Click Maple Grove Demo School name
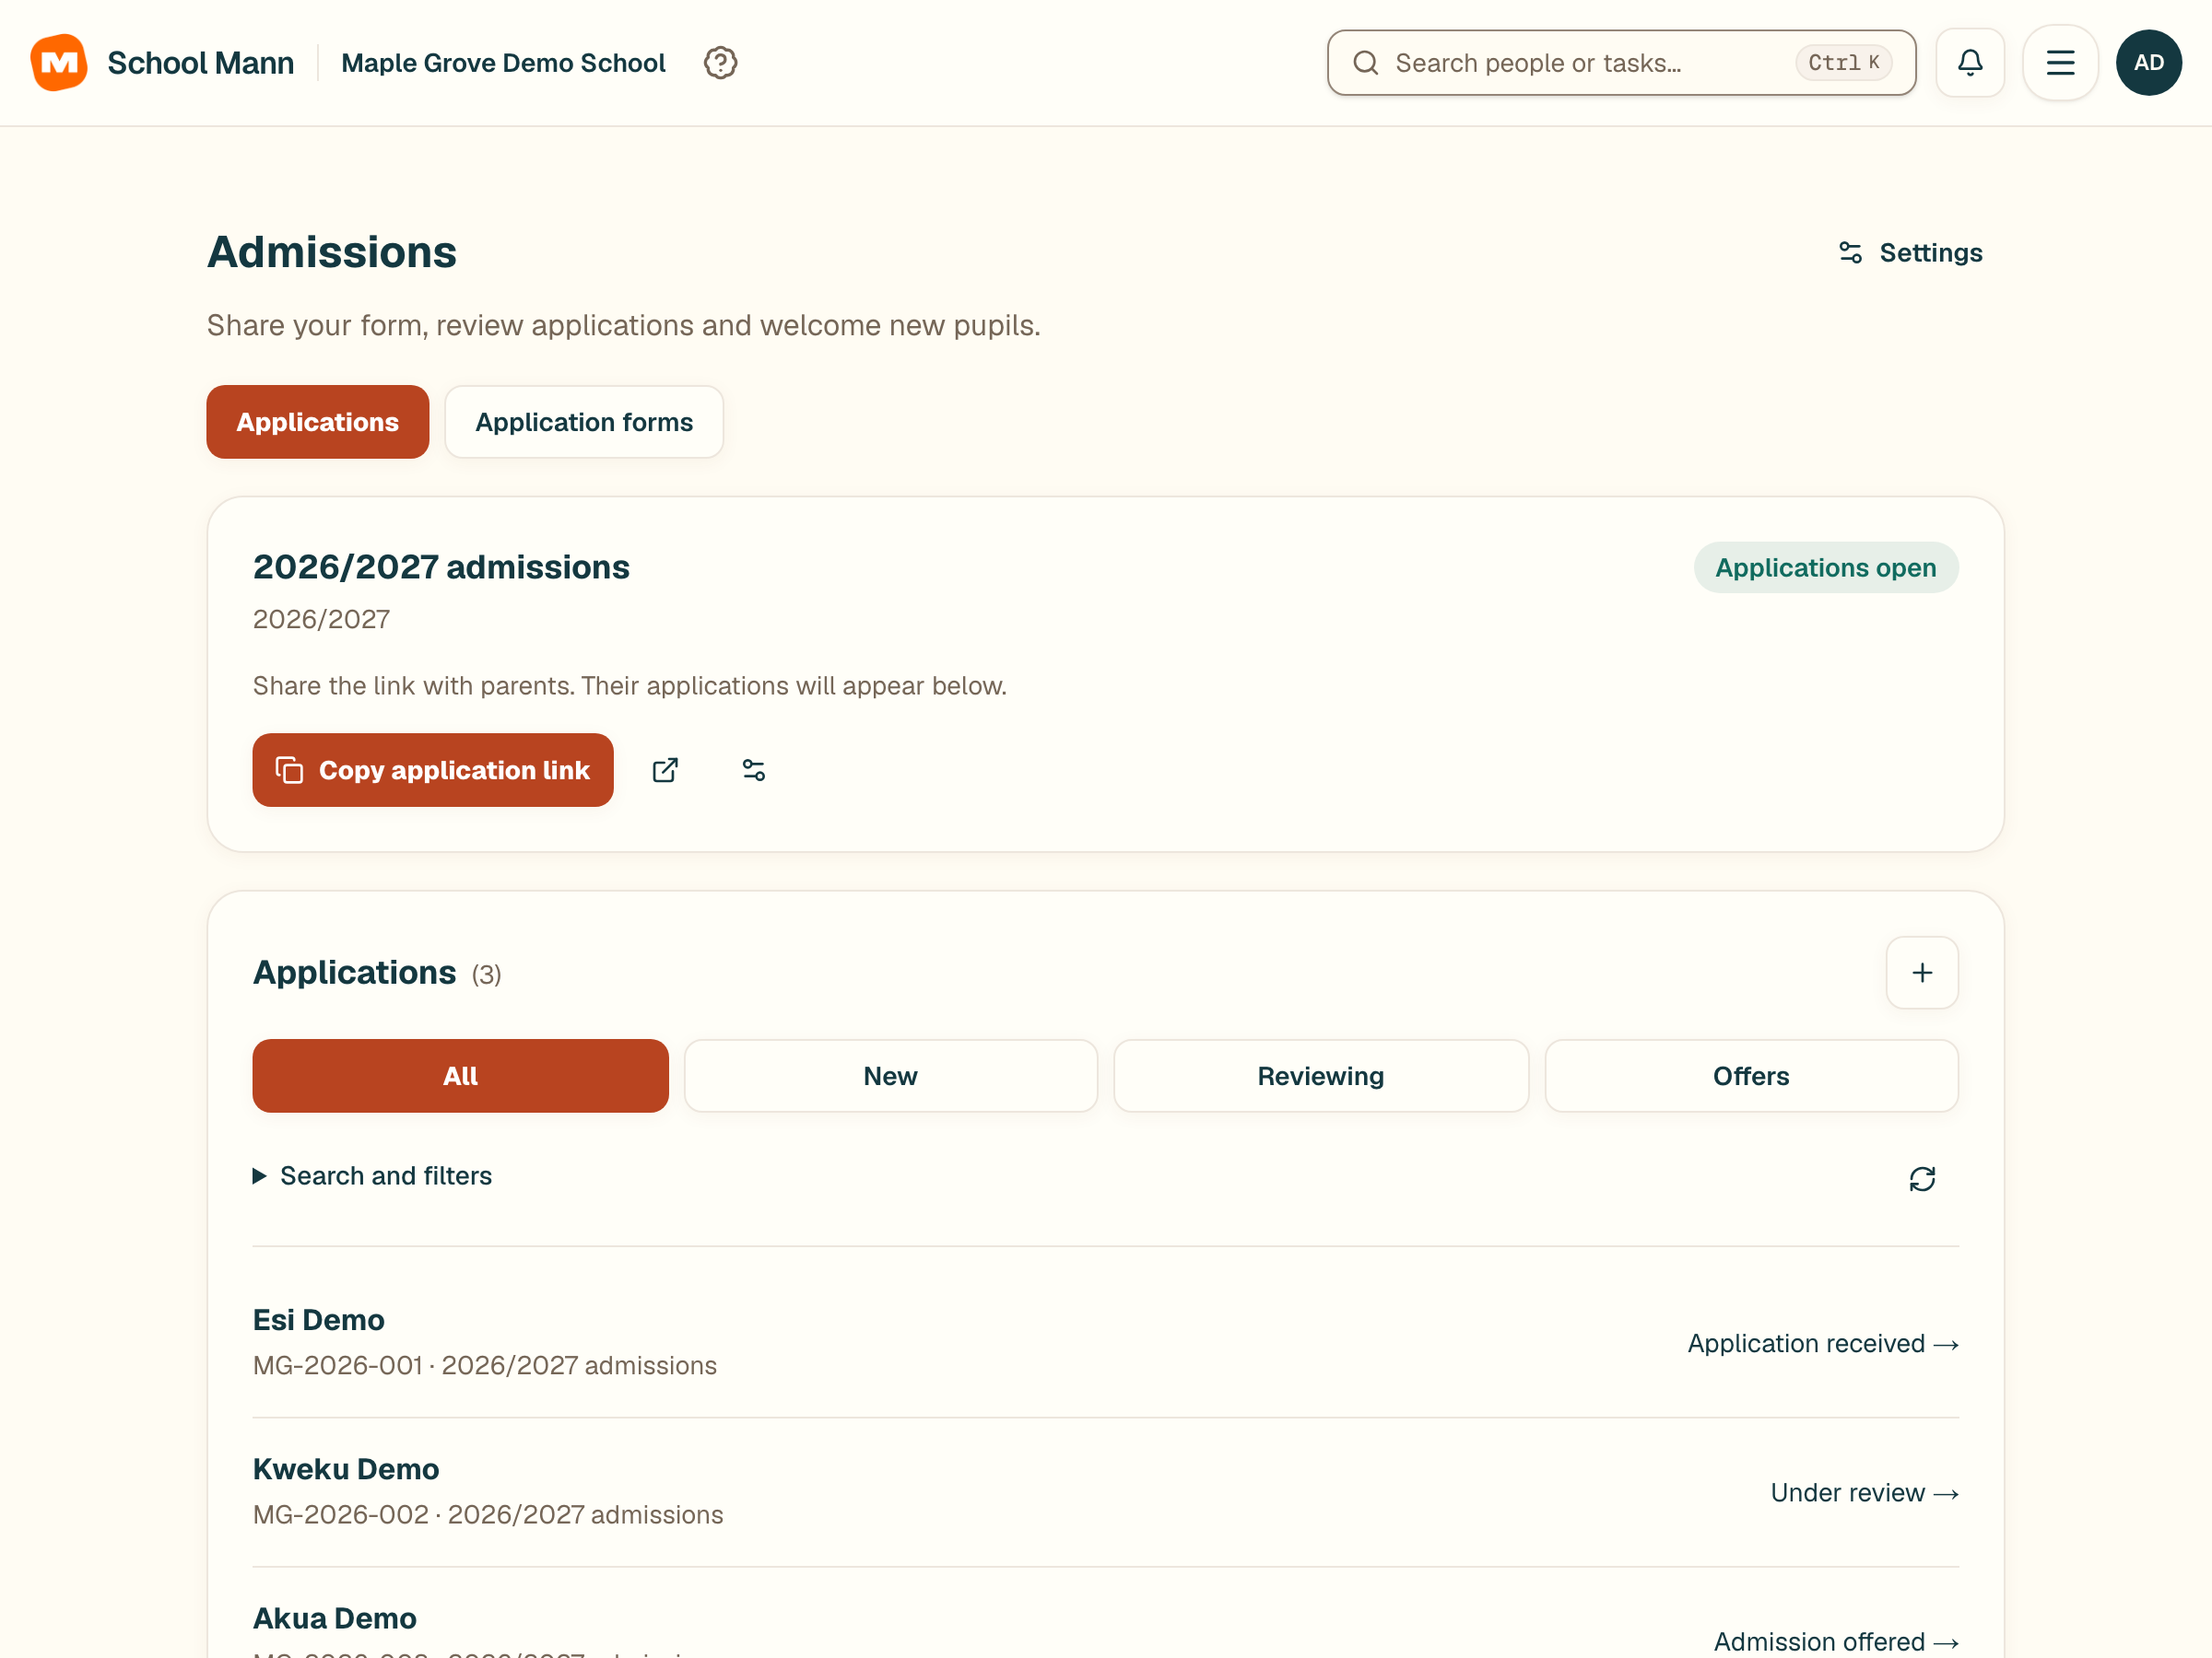2212x1658 pixels. click(x=503, y=63)
